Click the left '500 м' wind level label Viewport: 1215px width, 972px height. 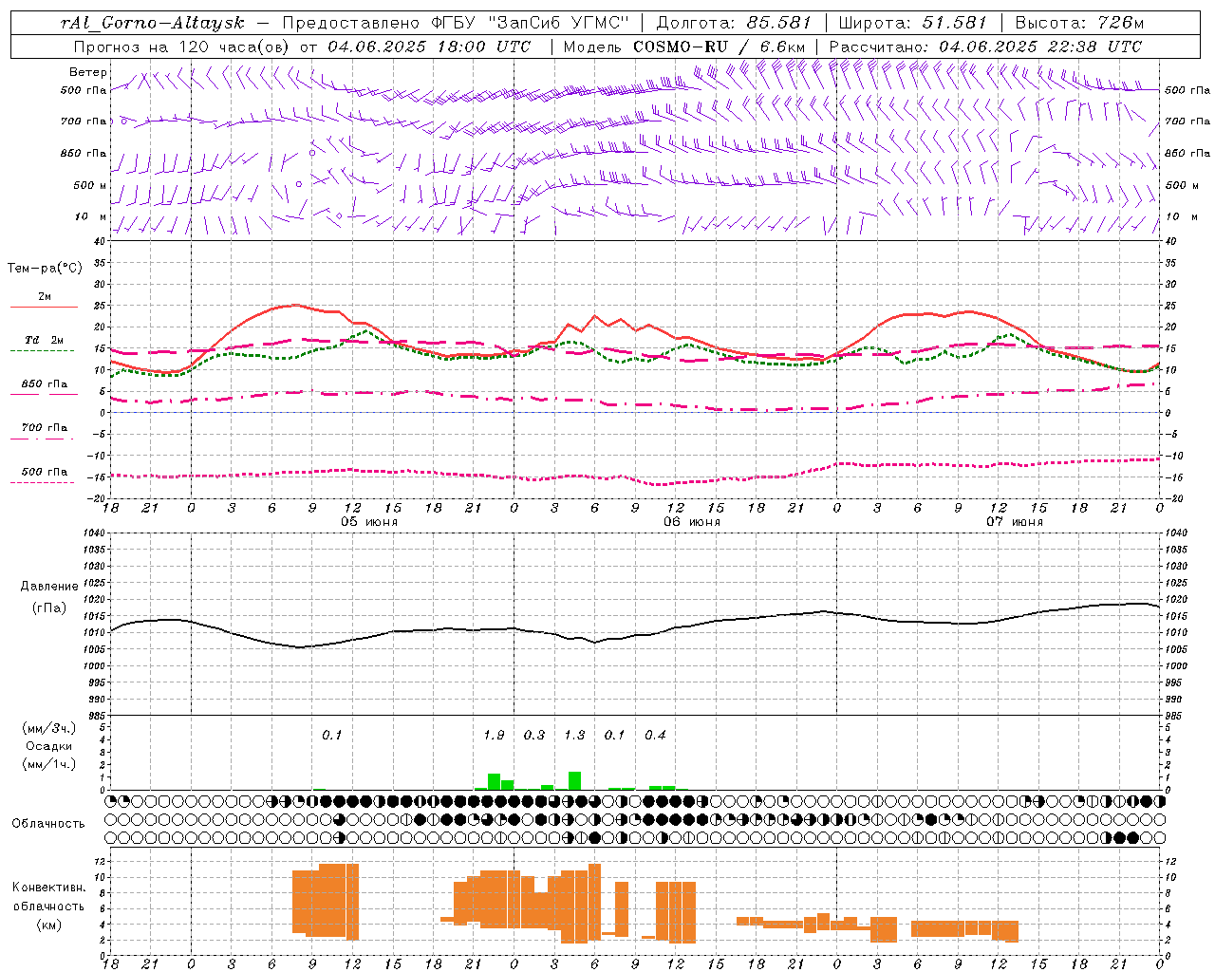(90, 185)
